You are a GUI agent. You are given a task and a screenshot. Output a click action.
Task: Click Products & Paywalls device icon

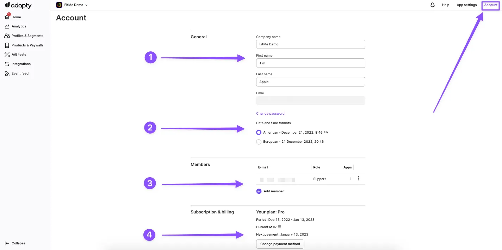(x=7, y=45)
